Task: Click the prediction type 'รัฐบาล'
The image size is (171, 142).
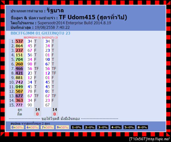Action: pyautogui.click(x=55, y=11)
